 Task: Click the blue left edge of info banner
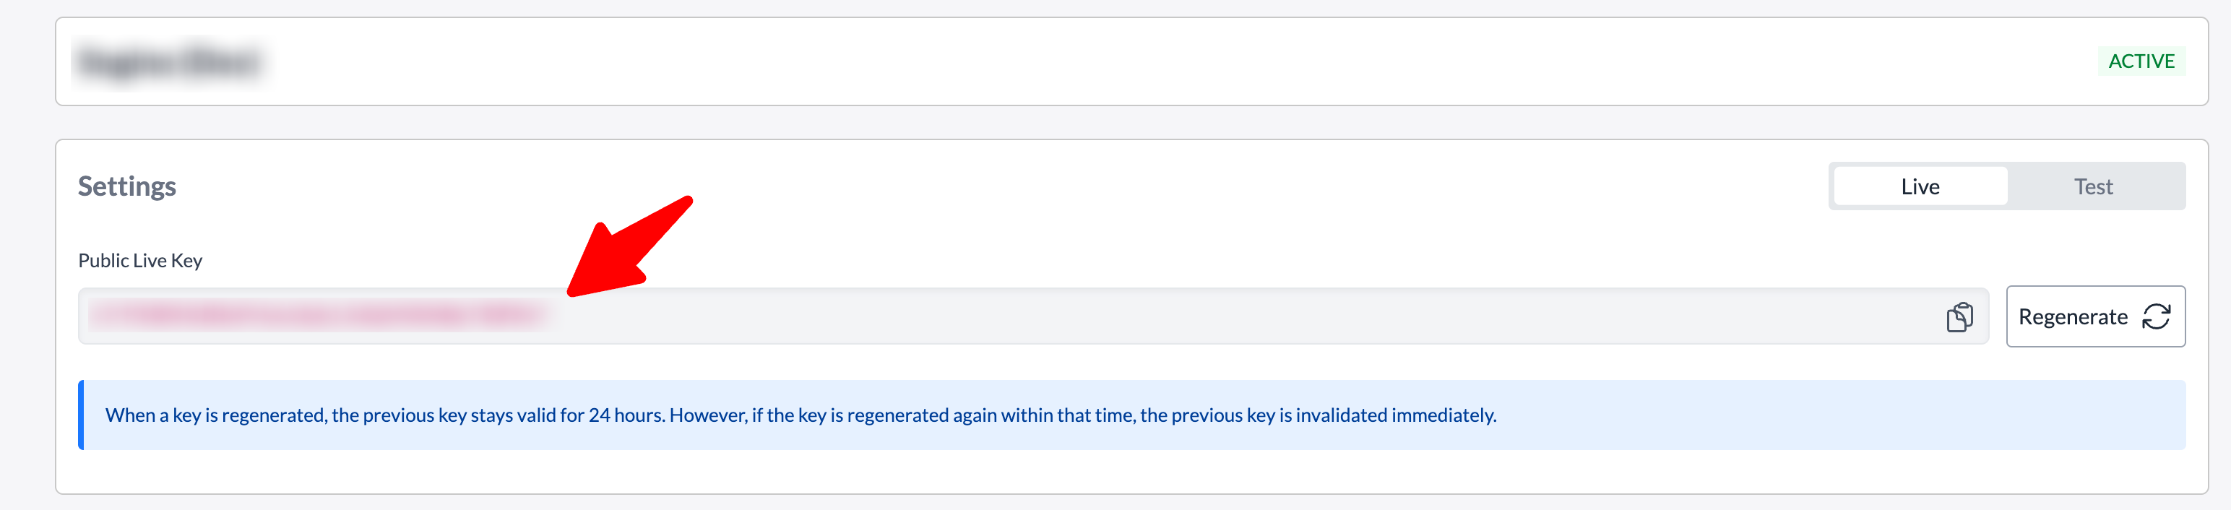pyautogui.click(x=82, y=415)
